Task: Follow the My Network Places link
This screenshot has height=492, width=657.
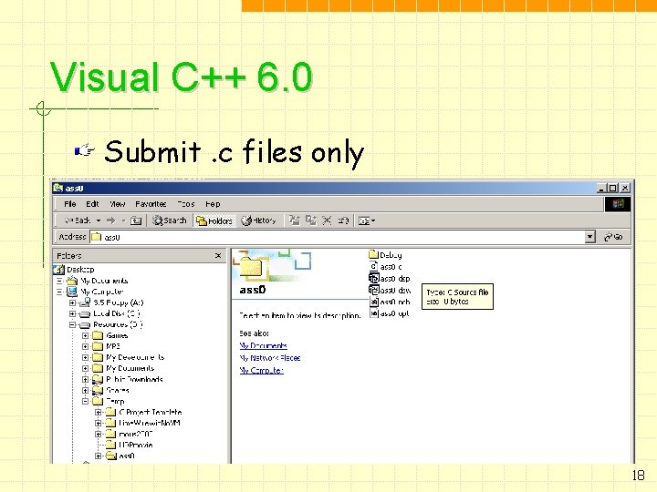Action: [x=270, y=358]
